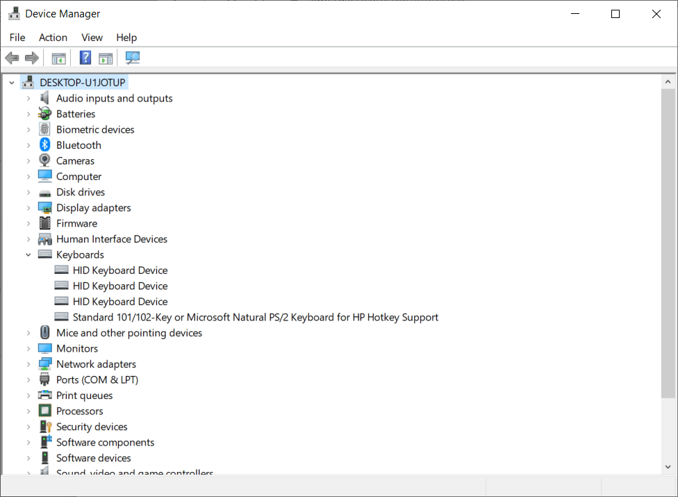
Task: Collapse the DESKTOP-U1JOTUP root node
Action: (x=12, y=82)
